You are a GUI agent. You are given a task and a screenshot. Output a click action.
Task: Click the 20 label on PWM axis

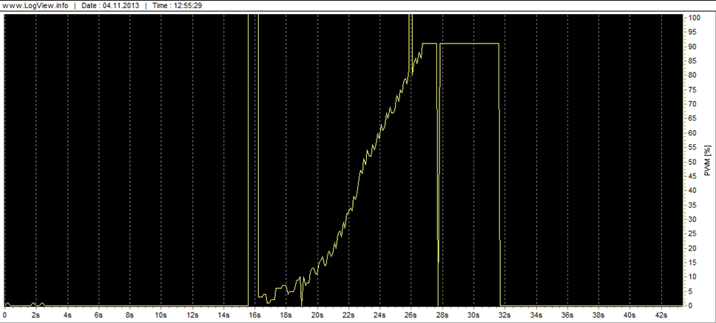tap(693, 248)
